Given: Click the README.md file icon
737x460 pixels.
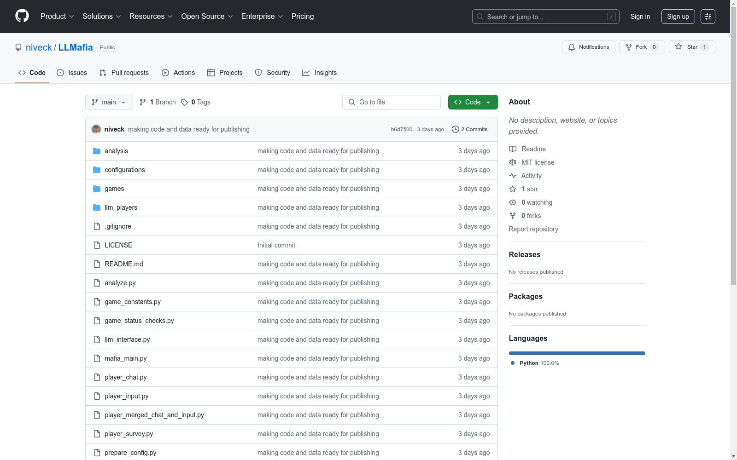Looking at the screenshot, I should coord(97,264).
